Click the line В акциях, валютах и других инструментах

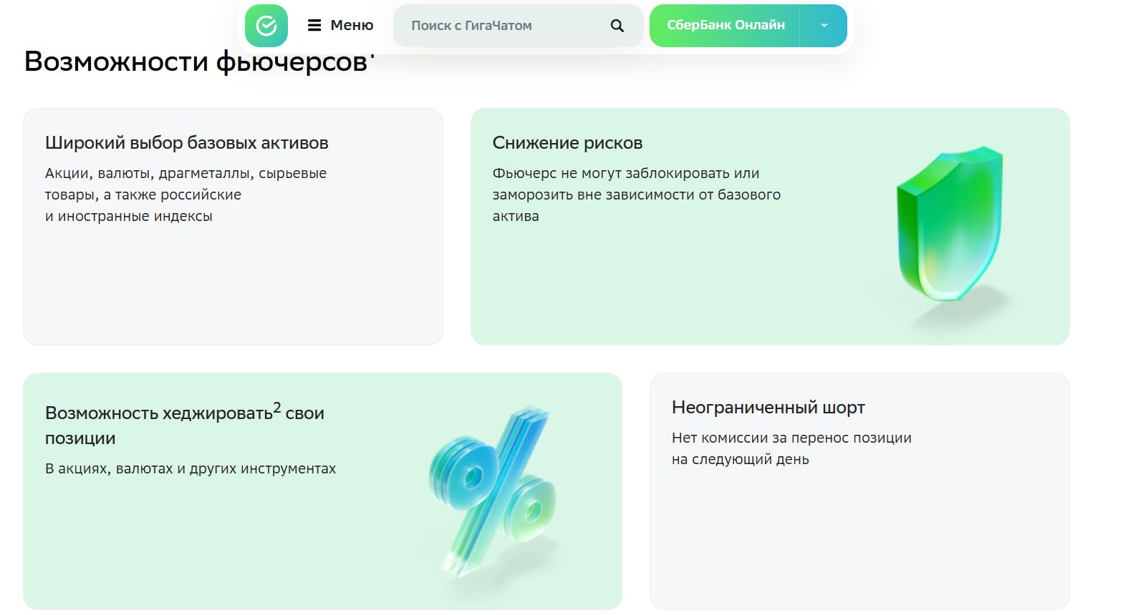point(191,468)
